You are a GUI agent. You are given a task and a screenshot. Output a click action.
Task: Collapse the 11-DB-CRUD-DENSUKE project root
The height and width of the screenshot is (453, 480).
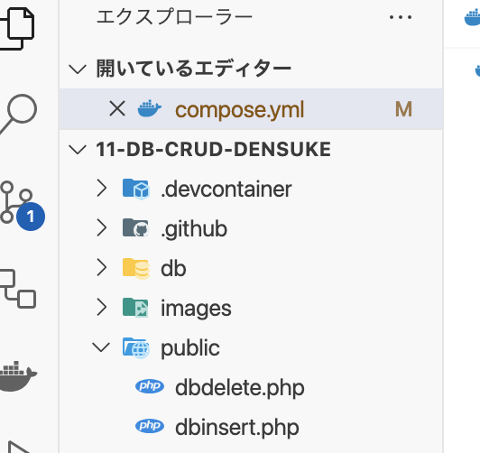click(78, 150)
